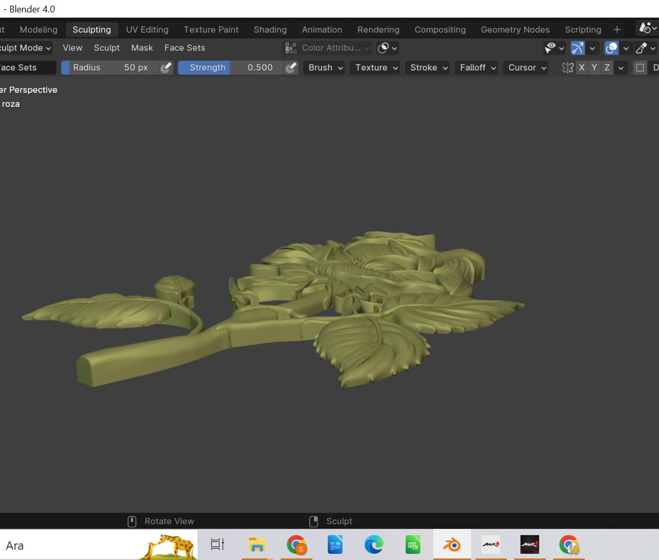Click the Blender taskbar icon

coord(452,545)
